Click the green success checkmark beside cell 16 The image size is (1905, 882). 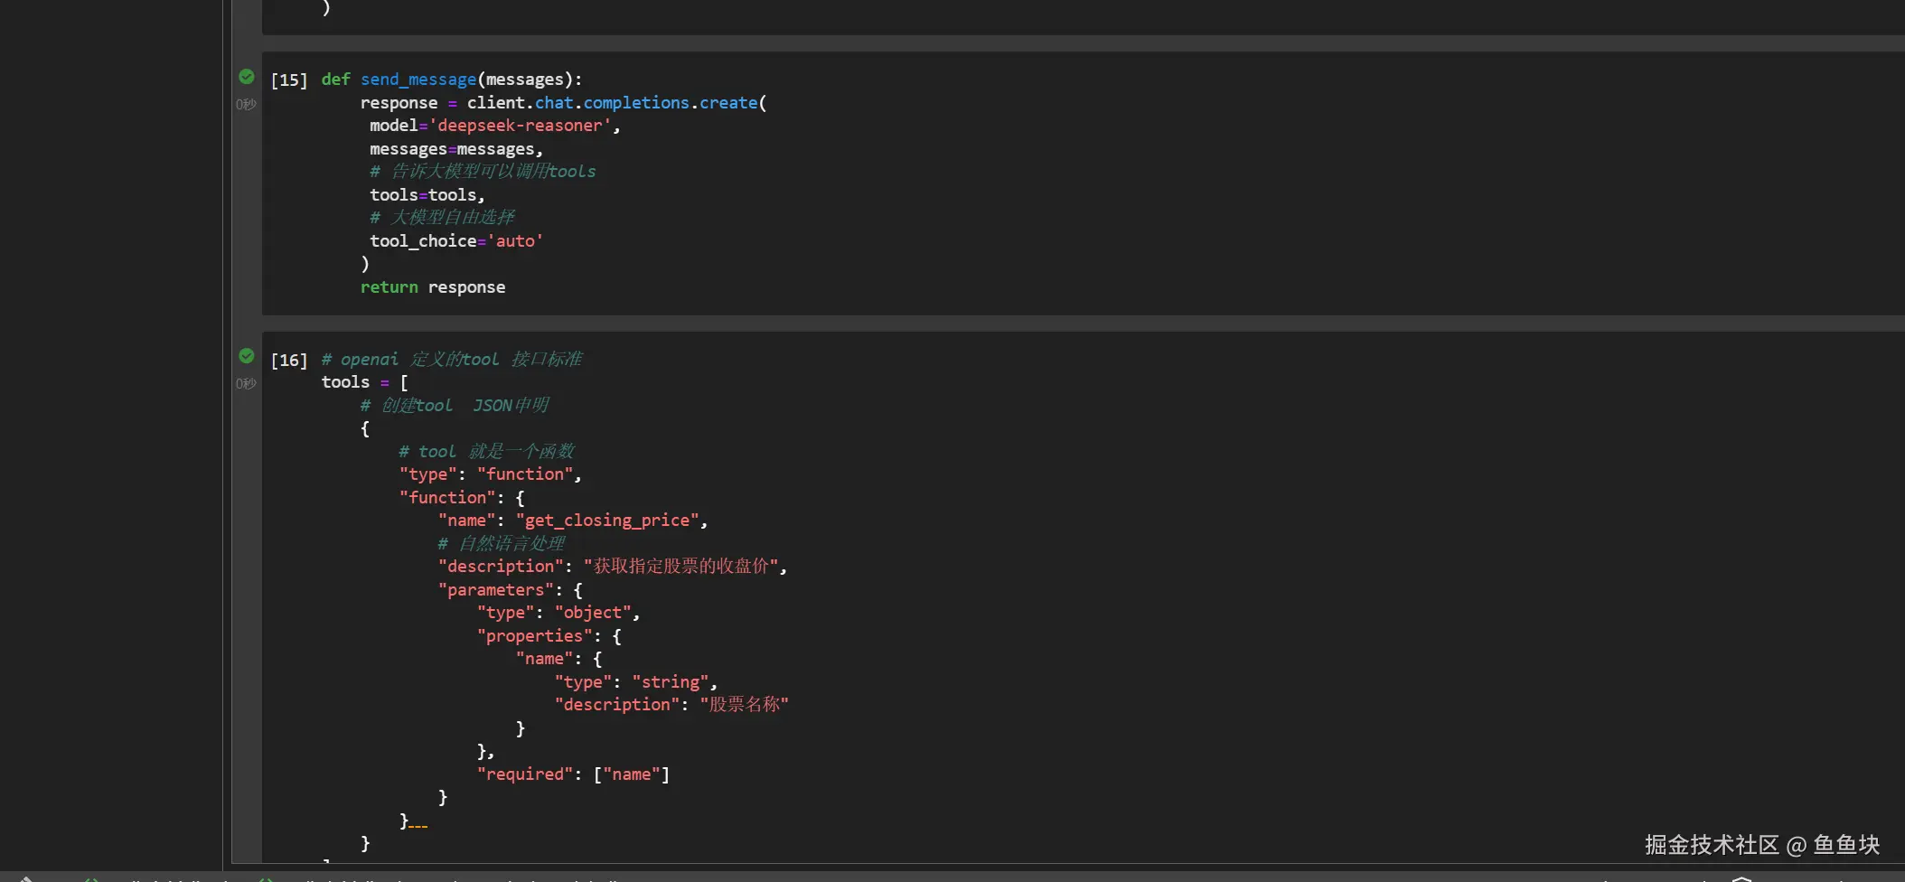[247, 356]
